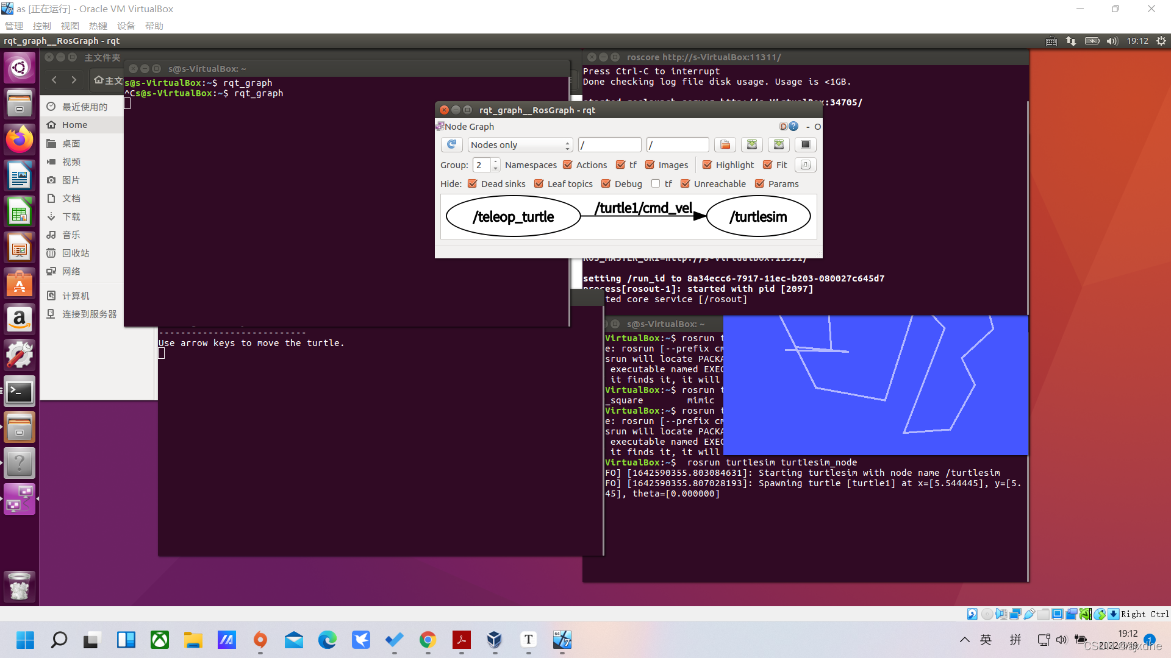Viewport: 1171px width, 658px height.
Task: Open Ubuntu session power gear menu
Action: coord(1161,41)
